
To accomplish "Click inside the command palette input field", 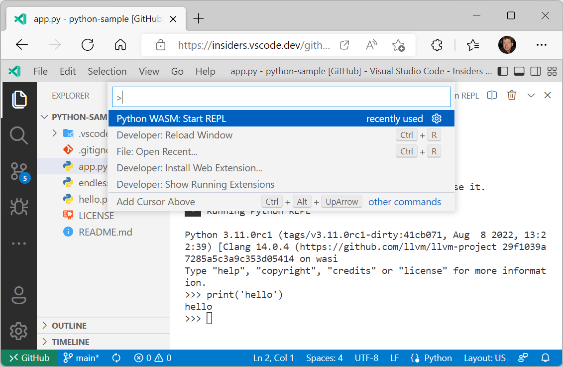I will coord(280,97).
